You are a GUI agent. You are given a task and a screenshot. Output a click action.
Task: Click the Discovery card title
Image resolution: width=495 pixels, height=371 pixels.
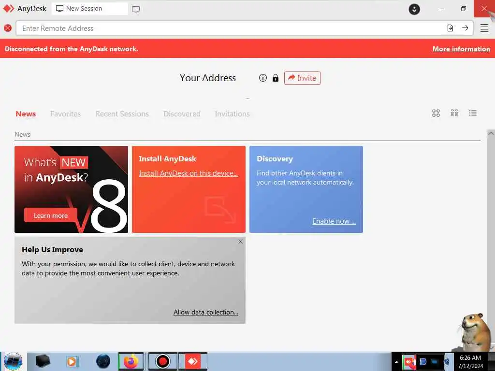point(275,159)
